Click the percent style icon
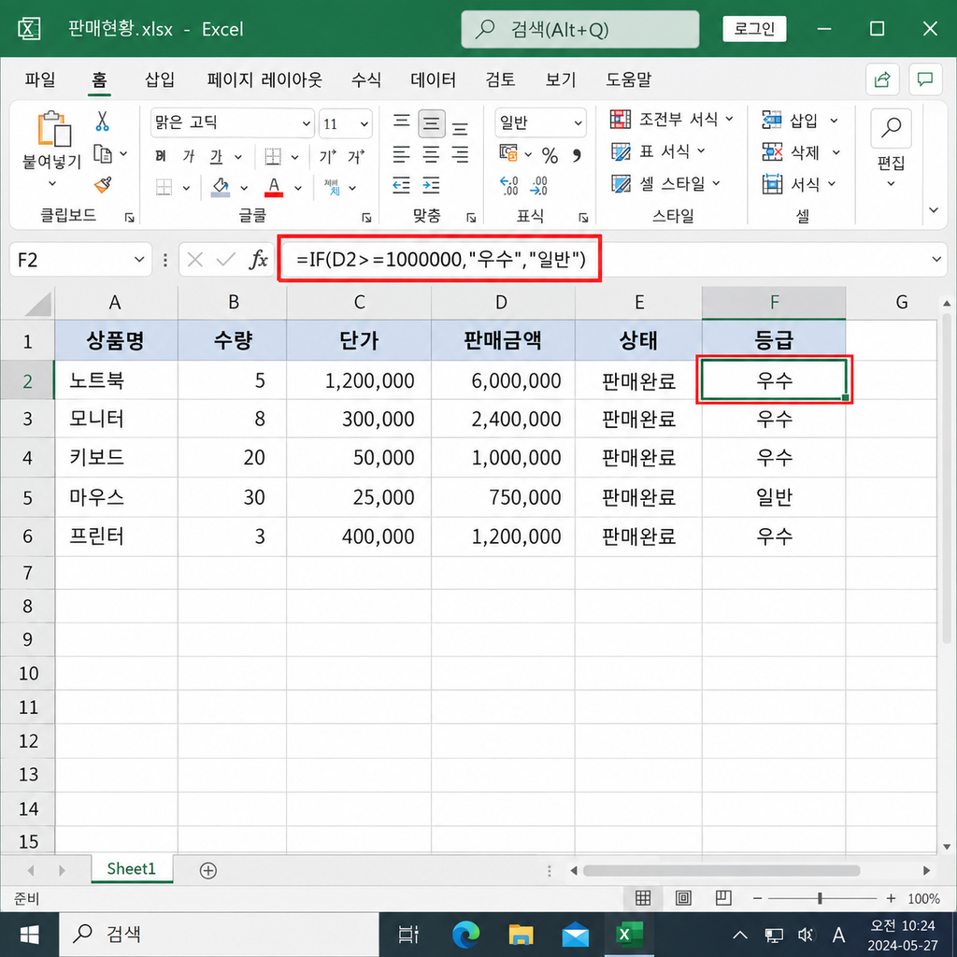The width and height of the screenshot is (957, 957). (550, 156)
